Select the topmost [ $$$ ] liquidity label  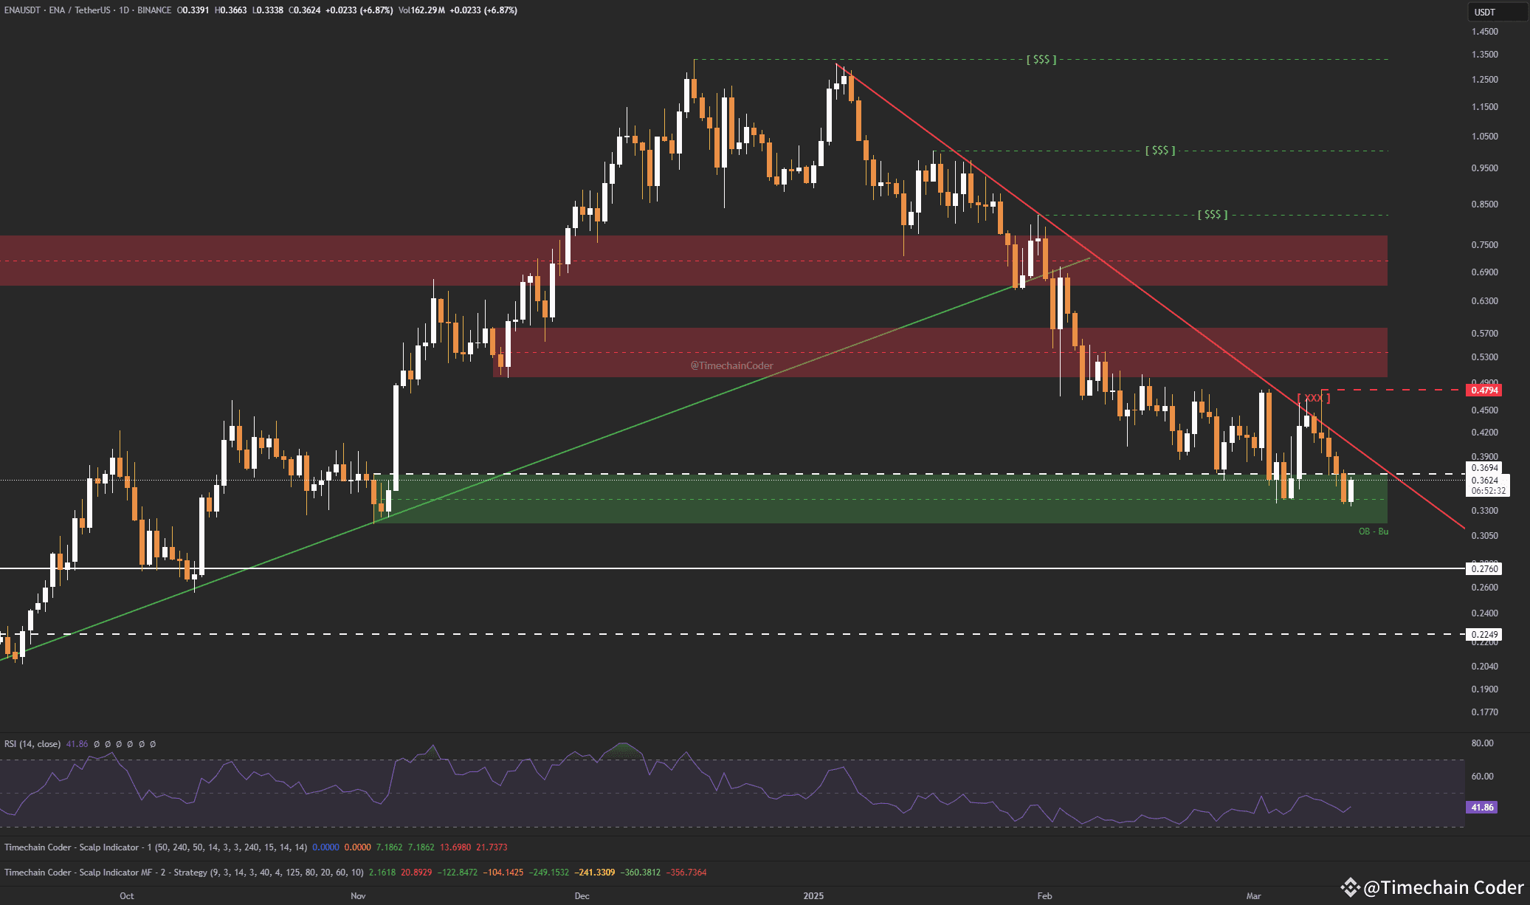tap(1041, 59)
